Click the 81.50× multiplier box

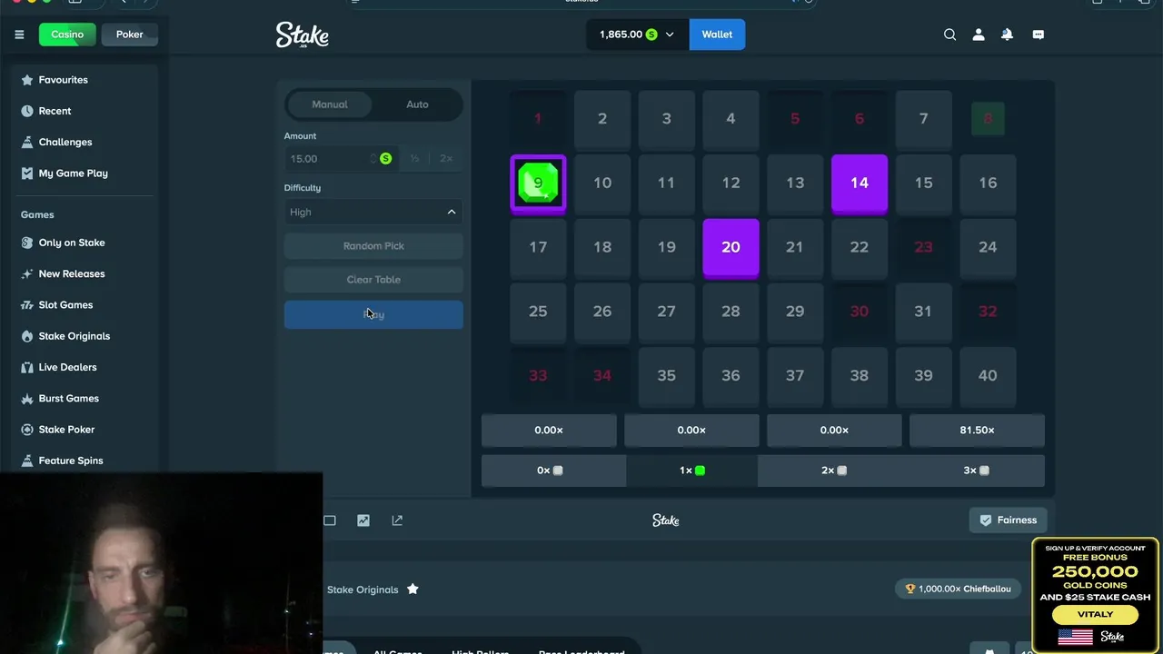click(977, 431)
